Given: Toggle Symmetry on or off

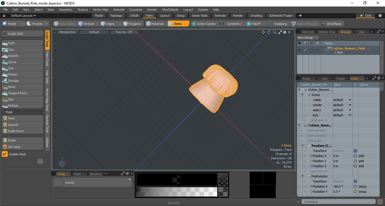Looking at the screenshot, I should tap(231, 24).
